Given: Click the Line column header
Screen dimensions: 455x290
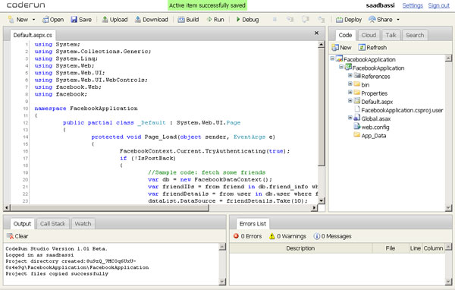Looking at the screenshot, I should tap(416, 248).
